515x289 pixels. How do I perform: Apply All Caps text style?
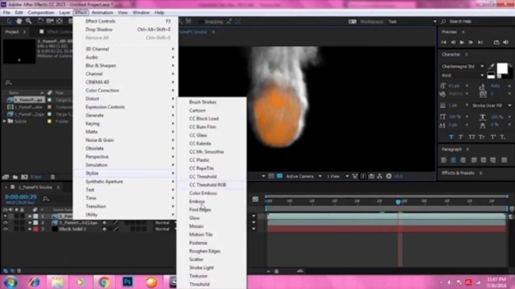tap(472, 137)
